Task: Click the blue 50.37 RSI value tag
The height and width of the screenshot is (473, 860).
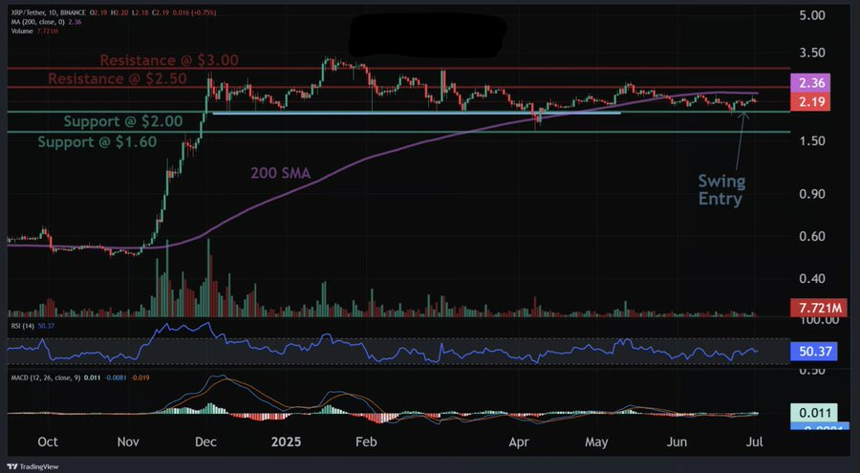Action: [x=814, y=352]
